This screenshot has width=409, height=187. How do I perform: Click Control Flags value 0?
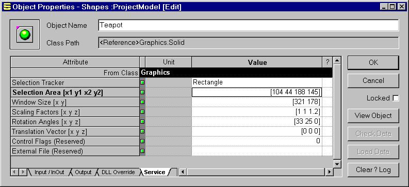pyautogui.click(x=257, y=141)
